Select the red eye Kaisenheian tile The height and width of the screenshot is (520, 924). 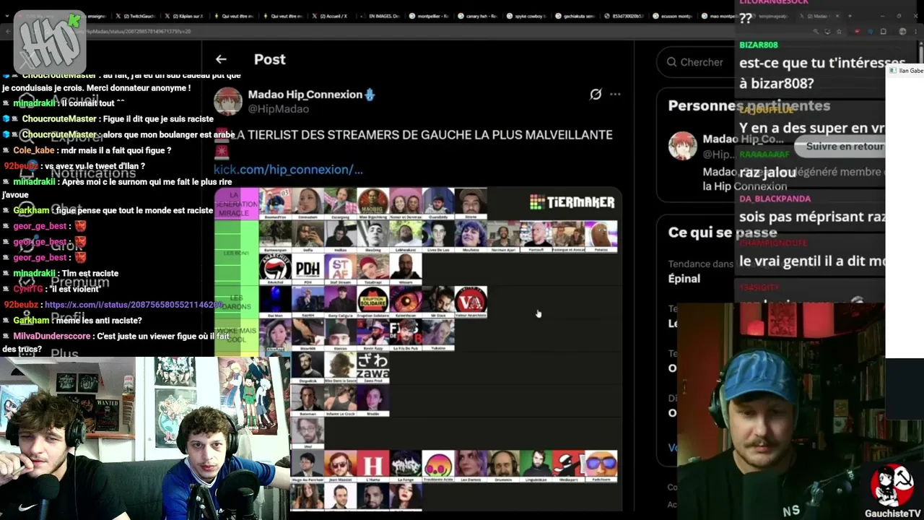pos(406,302)
